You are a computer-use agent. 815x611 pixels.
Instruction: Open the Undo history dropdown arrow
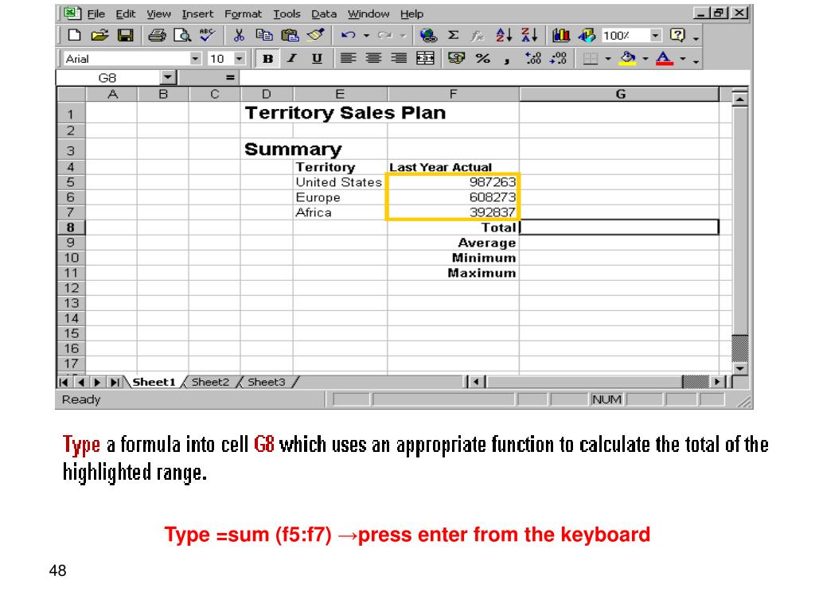tap(366, 36)
